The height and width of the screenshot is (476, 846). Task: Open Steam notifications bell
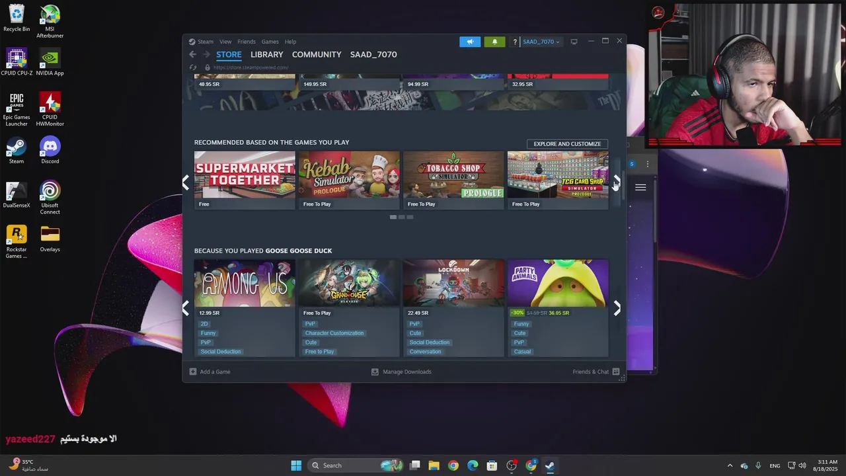pos(494,42)
